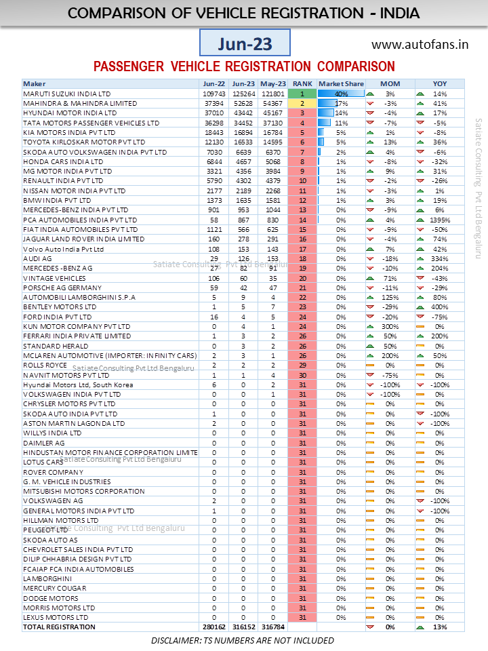Click the red MOM arrow for Navnit Motors

pyautogui.click(x=370, y=375)
